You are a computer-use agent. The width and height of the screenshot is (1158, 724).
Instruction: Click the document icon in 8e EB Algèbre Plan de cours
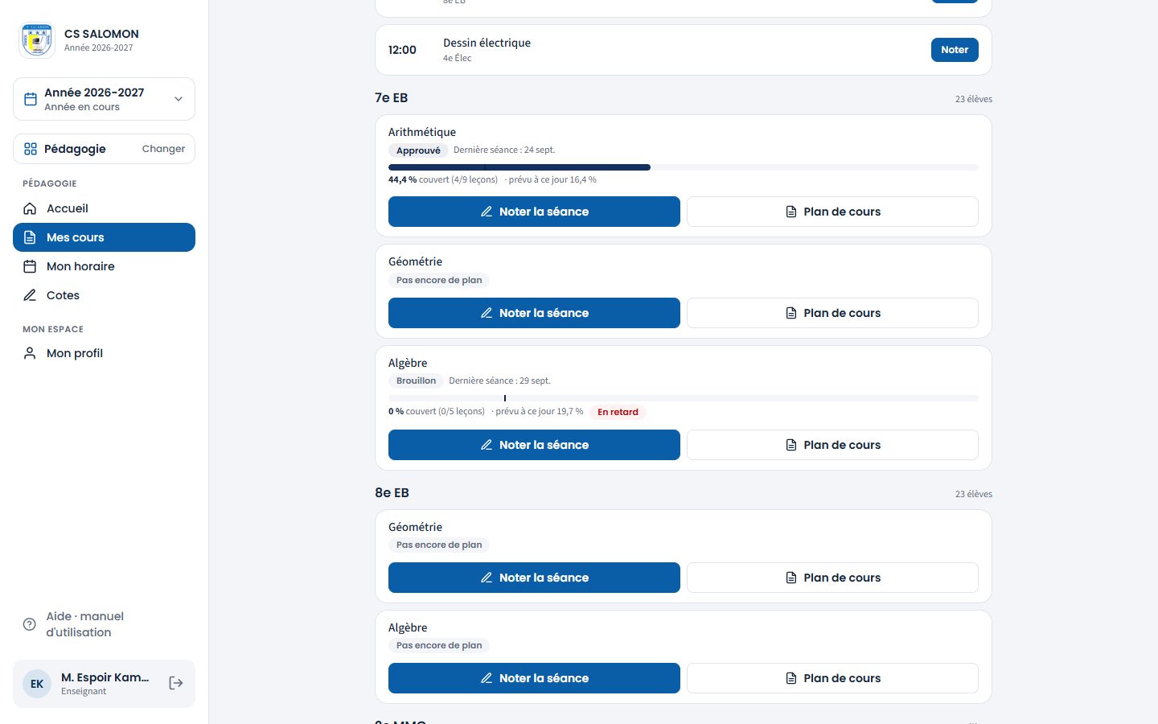tap(791, 678)
